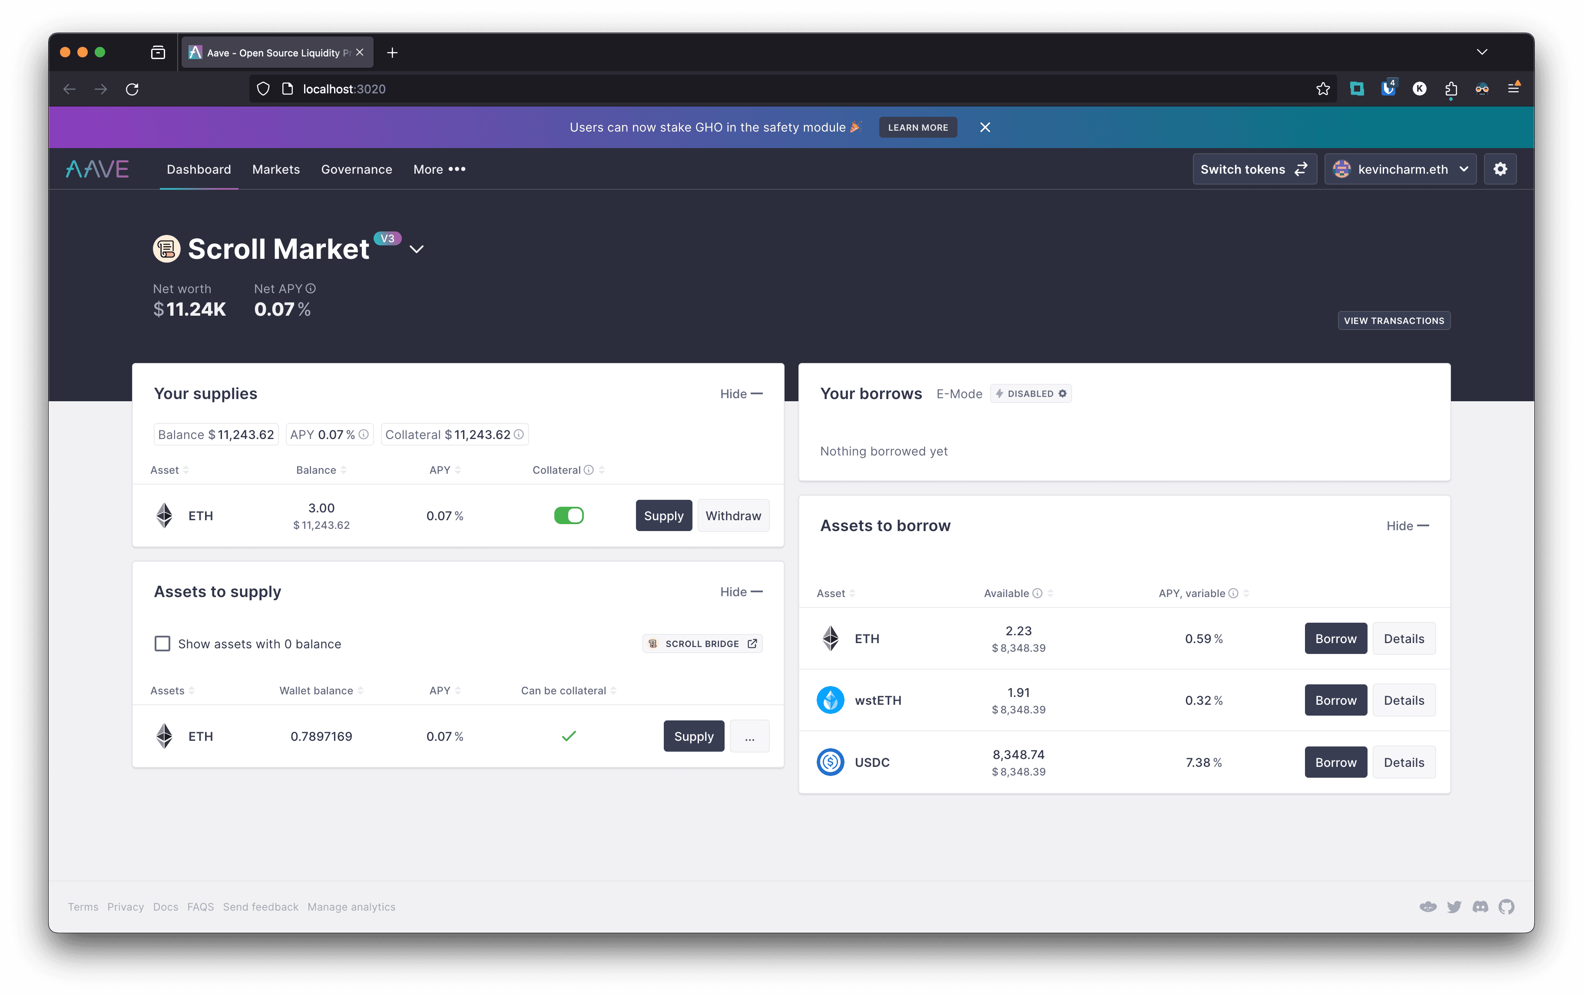Screen dimensions: 1583x997
Task: Borrow USDC
Action: tap(1336, 763)
